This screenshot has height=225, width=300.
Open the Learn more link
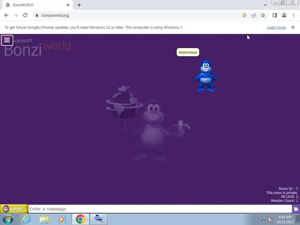(276, 27)
